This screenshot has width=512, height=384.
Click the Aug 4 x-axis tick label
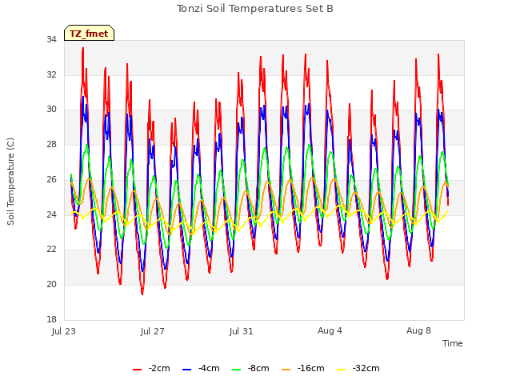pos(330,330)
